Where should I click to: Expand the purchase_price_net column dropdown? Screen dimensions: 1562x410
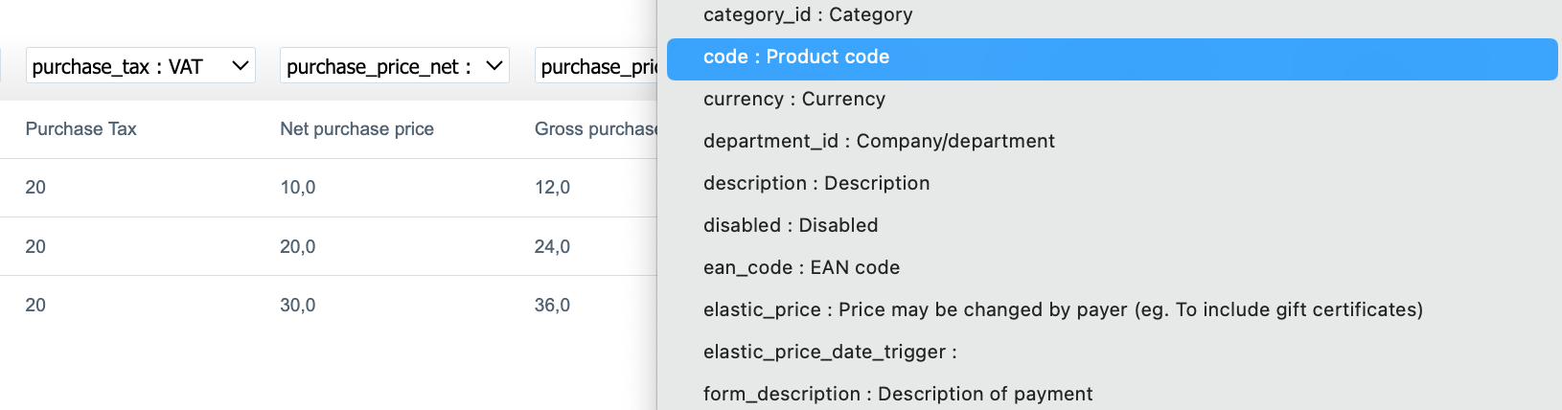coord(394,66)
